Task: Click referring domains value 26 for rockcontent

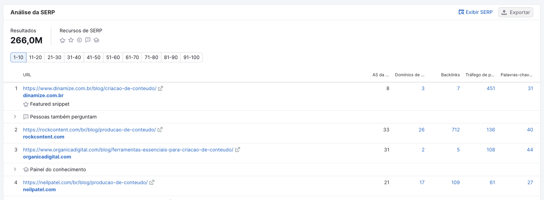Action: click(421, 130)
